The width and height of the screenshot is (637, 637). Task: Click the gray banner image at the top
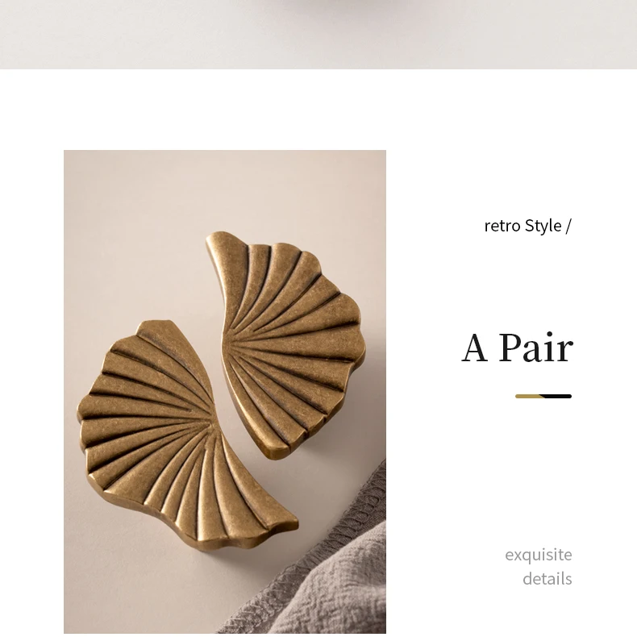(318, 35)
